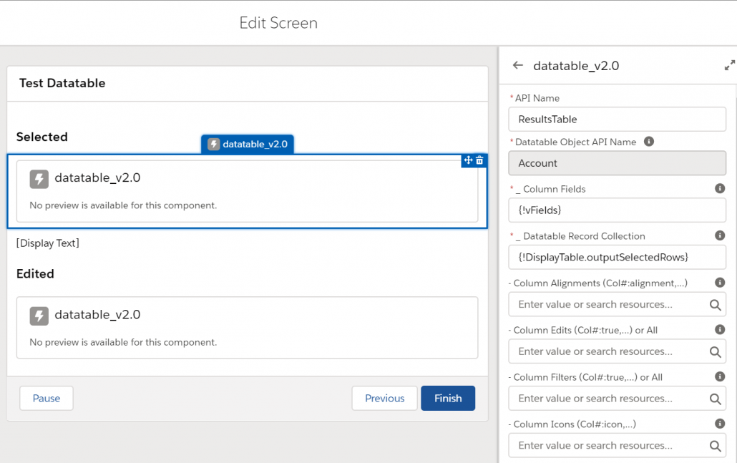Viewport: 737px width, 463px height.
Task: Click the info icon beside Datatable Record Collection
Action: [x=720, y=235]
